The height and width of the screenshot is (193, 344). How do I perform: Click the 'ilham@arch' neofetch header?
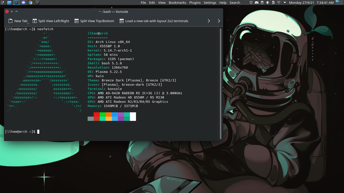coord(98,33)
